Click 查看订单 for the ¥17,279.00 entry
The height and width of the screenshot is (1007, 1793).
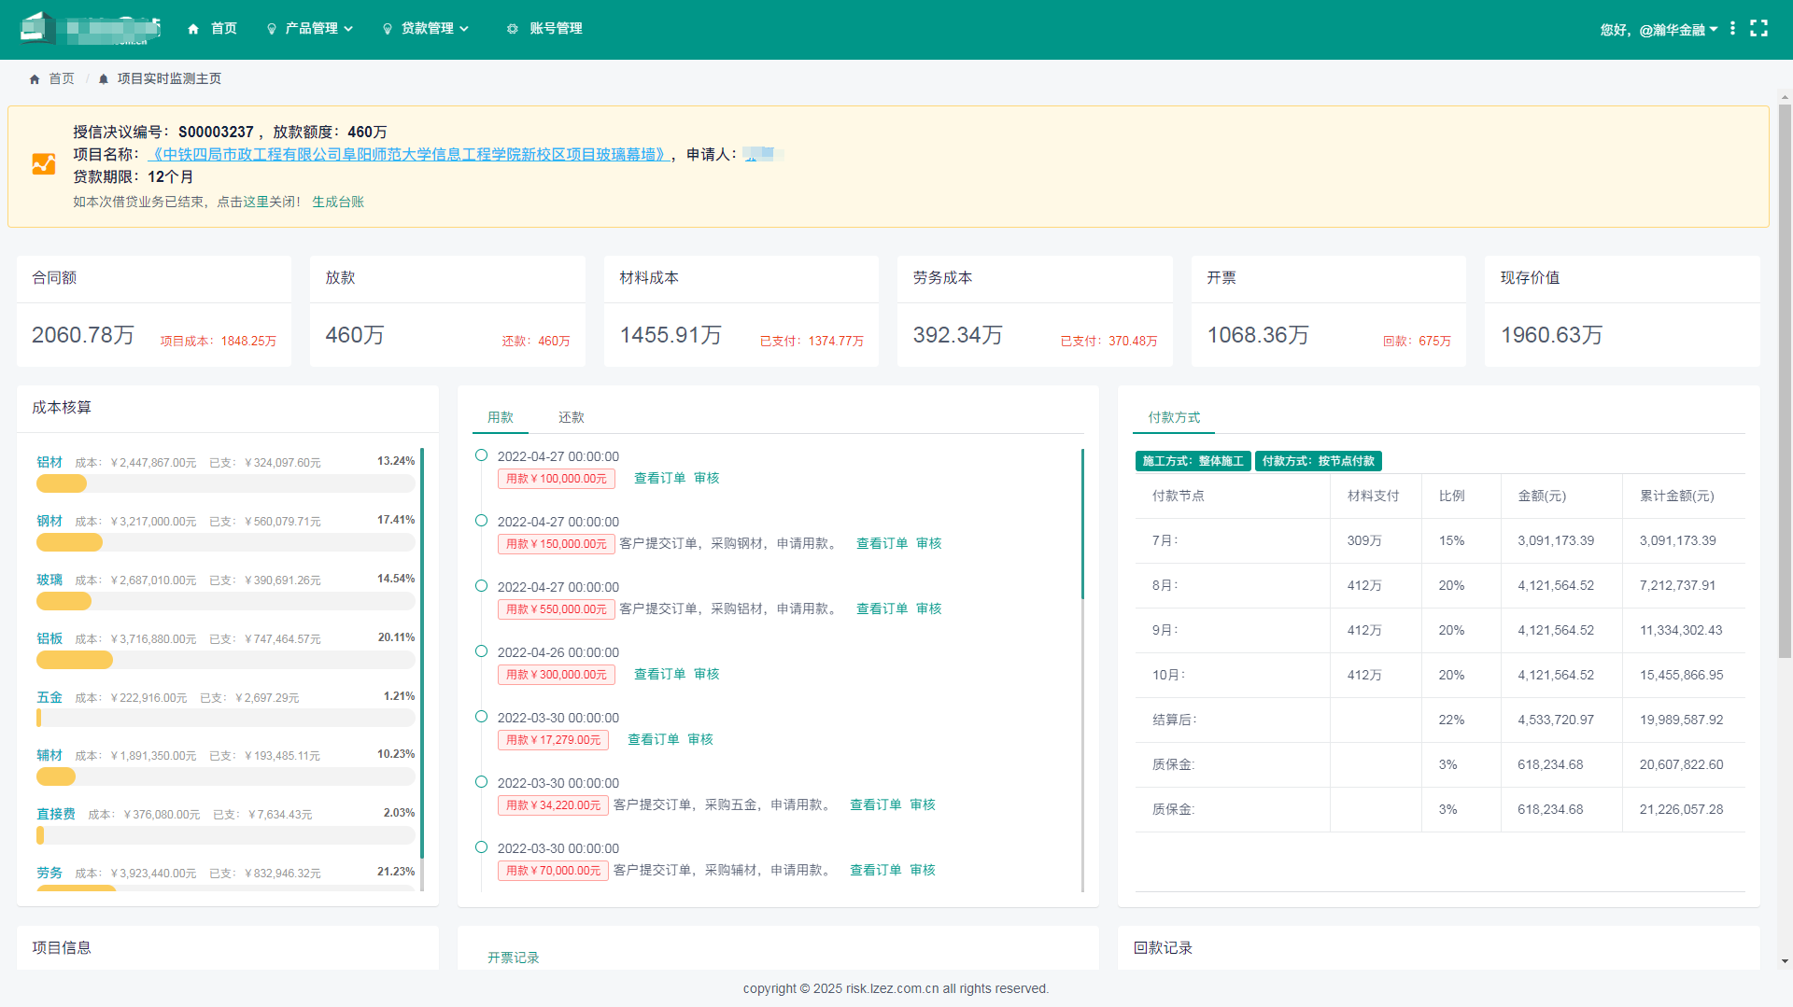[653, 739]
